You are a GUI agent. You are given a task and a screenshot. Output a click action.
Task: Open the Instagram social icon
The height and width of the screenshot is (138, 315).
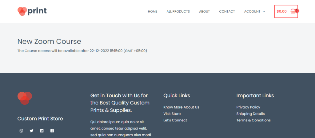pyautogui.click(x=21, y=131)
